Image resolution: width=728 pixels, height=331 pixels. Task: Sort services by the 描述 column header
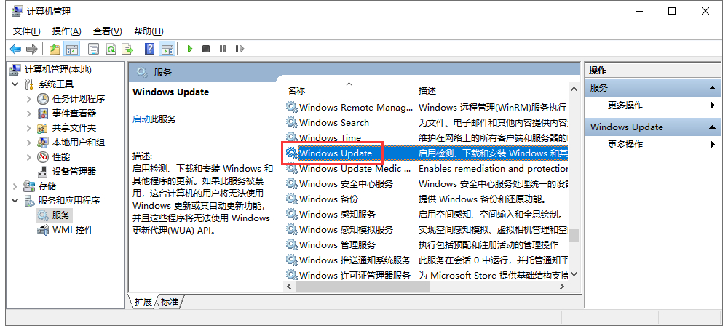click(x=491, y=90)
